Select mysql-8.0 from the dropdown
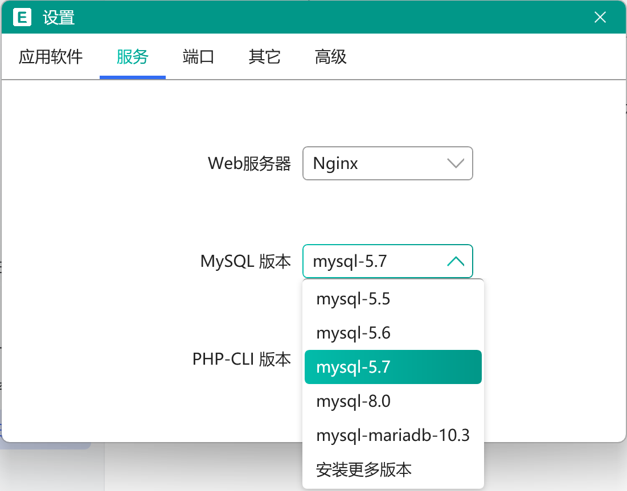Screen dimensions: 627x491 pos(393,401)
